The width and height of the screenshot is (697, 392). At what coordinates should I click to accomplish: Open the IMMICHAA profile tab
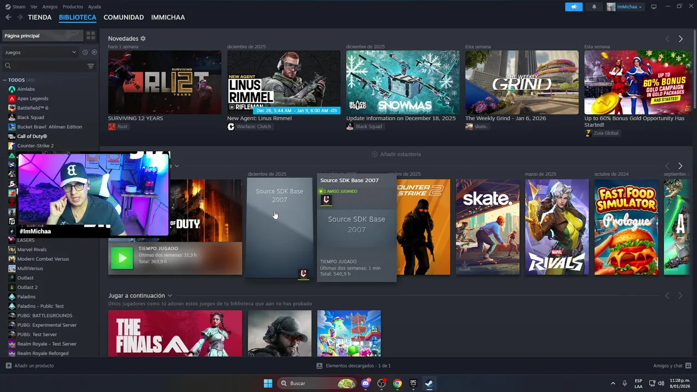[168, 17]
